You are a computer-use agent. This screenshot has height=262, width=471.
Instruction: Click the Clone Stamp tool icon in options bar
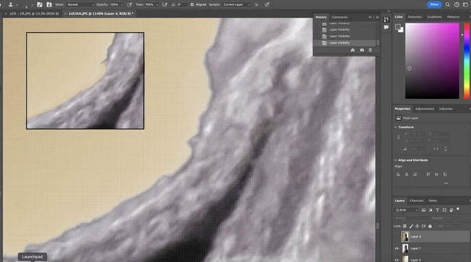[x=10, y=5]
